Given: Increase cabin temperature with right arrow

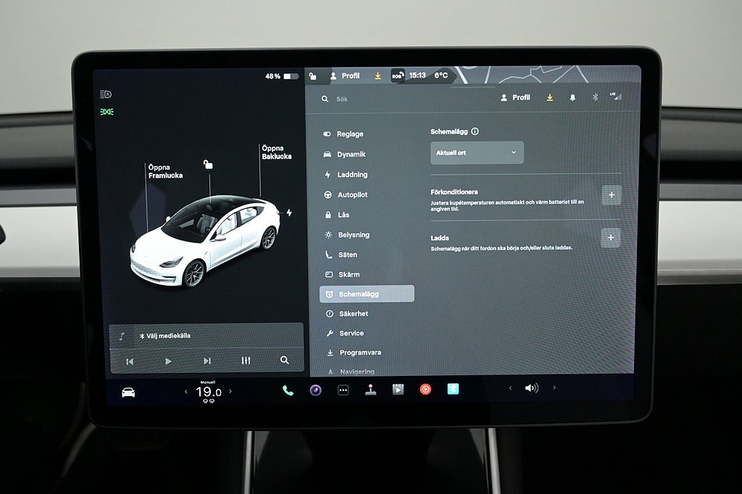Looking at the screenshot, I should click(x=230, y=392).
